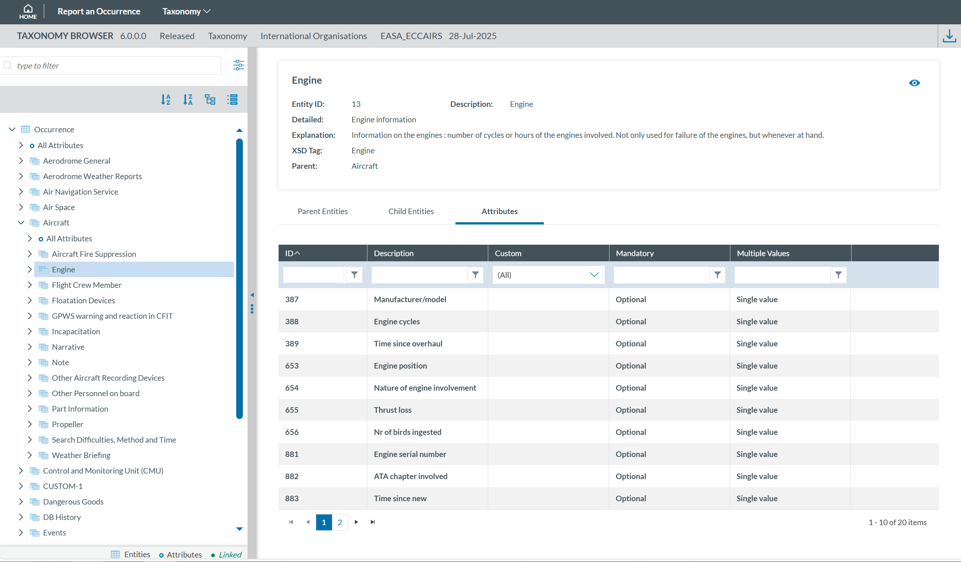961x562 pixels.
Task: Sort the tree descending Z to A
Action: point(188,100)
